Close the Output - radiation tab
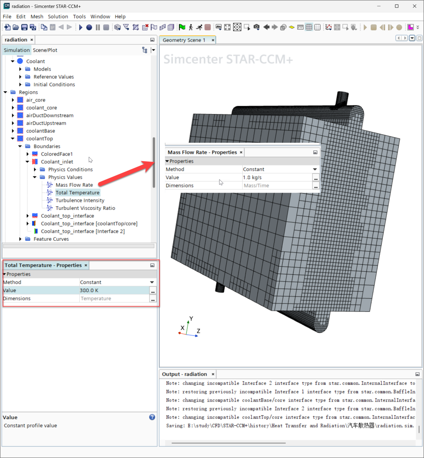 click(213, 374)
